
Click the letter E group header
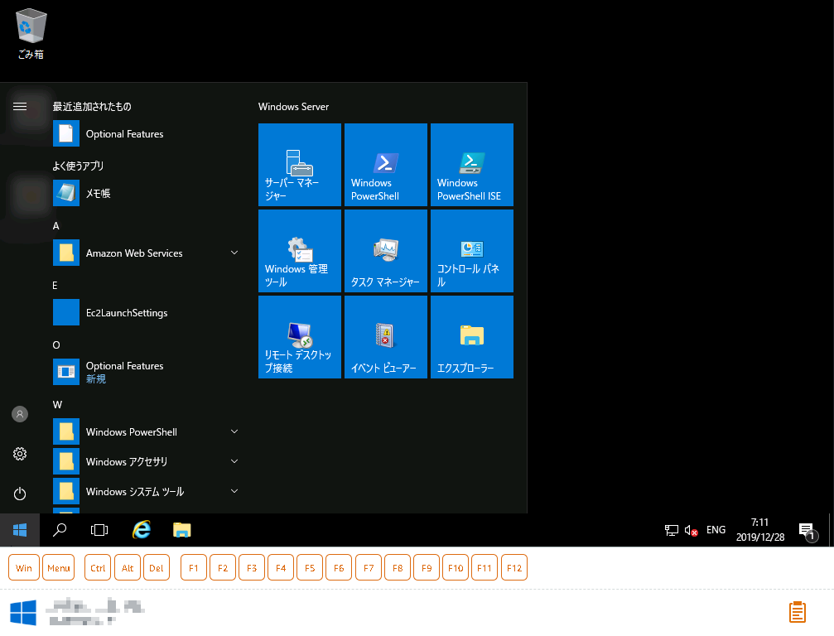tap(55, 286)
